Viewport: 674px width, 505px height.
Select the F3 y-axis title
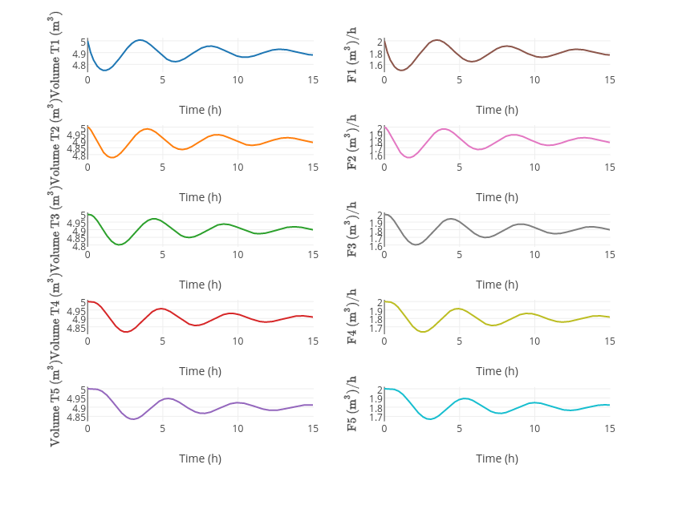click(351, 229)
